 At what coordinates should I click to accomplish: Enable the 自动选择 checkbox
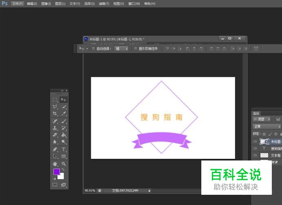93,49
